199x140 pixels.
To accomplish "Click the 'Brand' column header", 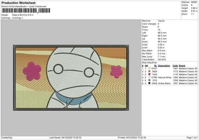I will (x=182, y=66).
